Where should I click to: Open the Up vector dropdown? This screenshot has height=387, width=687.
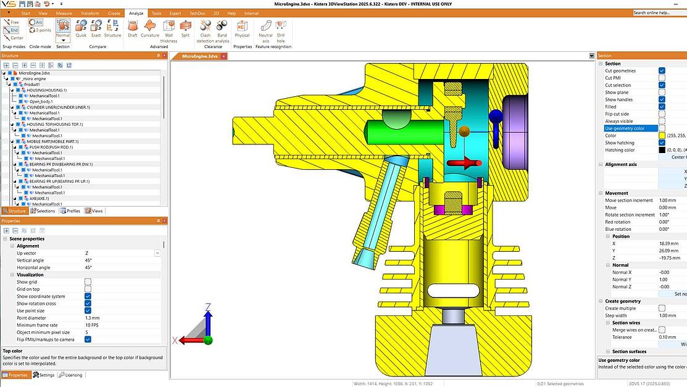click(157, 252)
